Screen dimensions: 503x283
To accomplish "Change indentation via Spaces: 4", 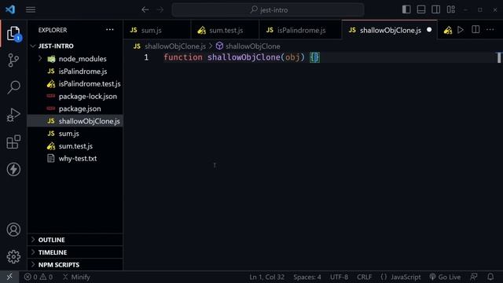I will point(307,277).
